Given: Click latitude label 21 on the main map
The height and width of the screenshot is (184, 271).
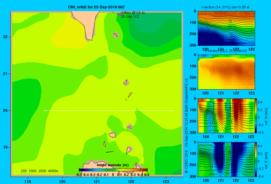Looking at the screenshot, I should click(x=5, y=74).
